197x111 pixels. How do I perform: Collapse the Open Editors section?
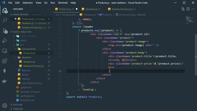point(11,14)
